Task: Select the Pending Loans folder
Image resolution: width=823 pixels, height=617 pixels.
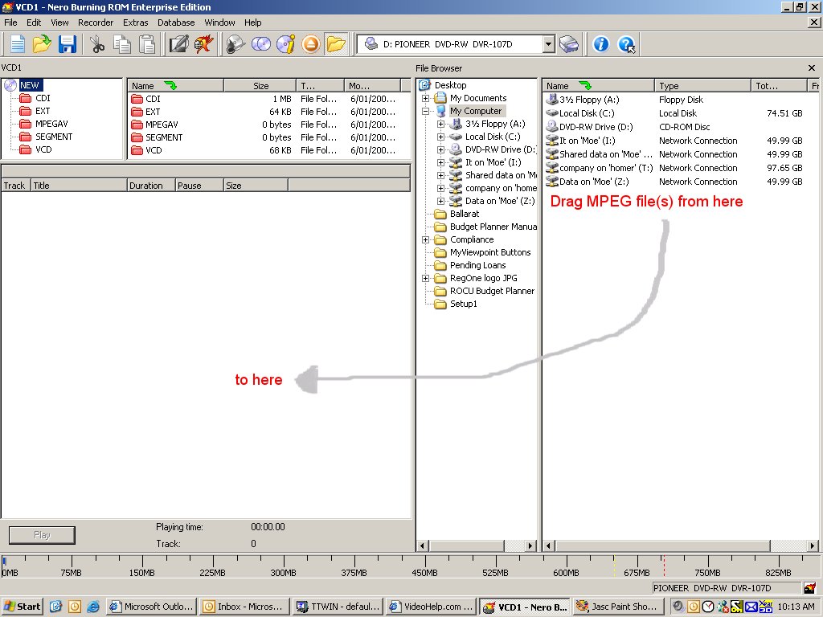Action: pyautogui.click(x=477, y=265)
